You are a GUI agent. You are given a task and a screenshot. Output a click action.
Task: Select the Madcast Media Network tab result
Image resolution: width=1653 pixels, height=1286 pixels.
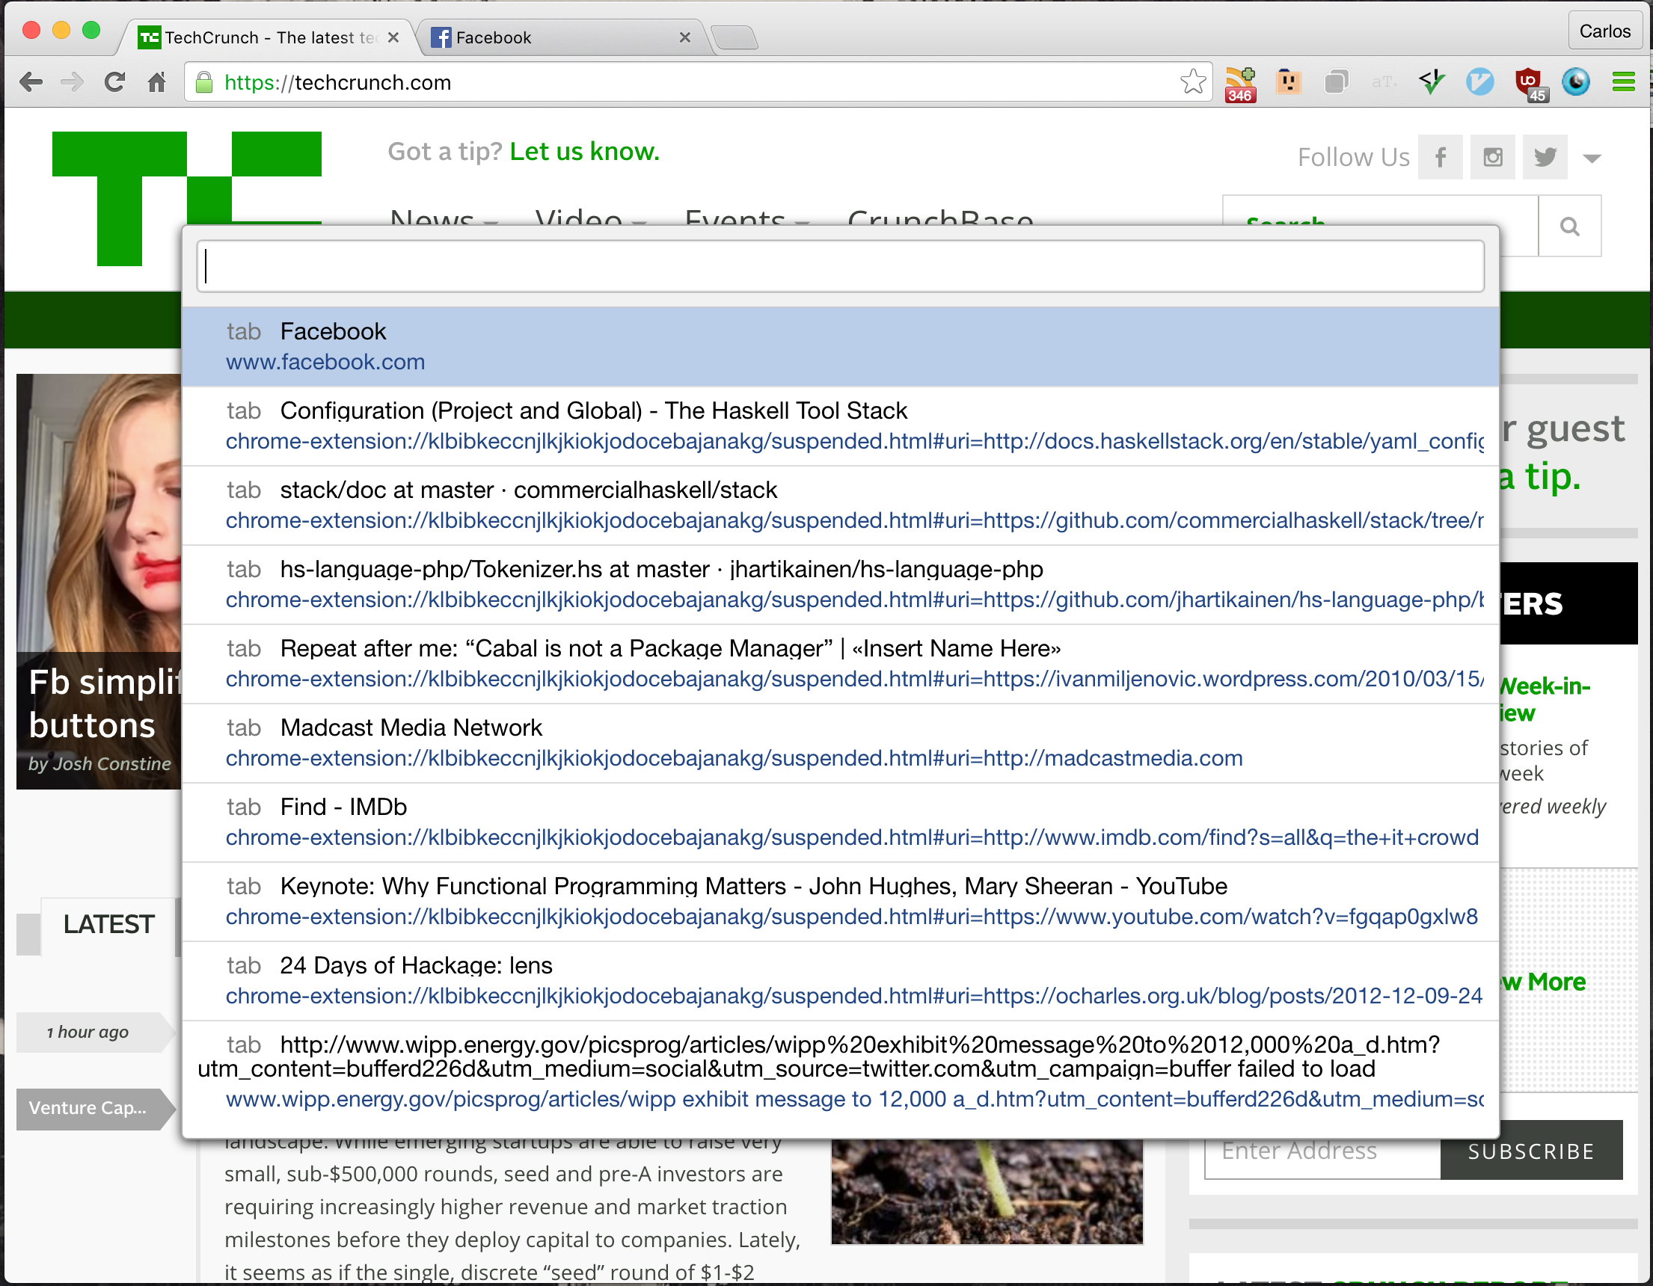(840, 743)
